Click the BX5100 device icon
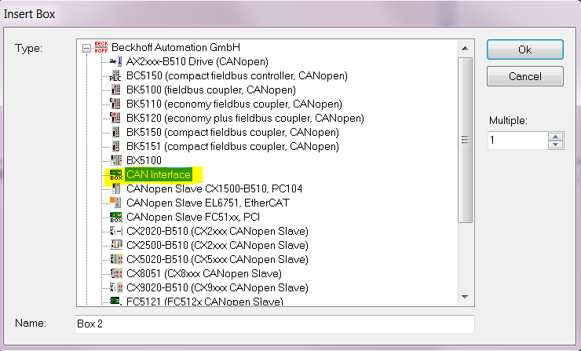The height and width of the screenshot is (351, 581). (x=116, y=160)
